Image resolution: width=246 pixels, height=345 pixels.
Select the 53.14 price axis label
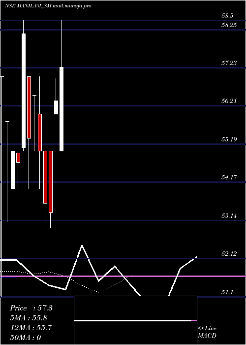point(229,216)
